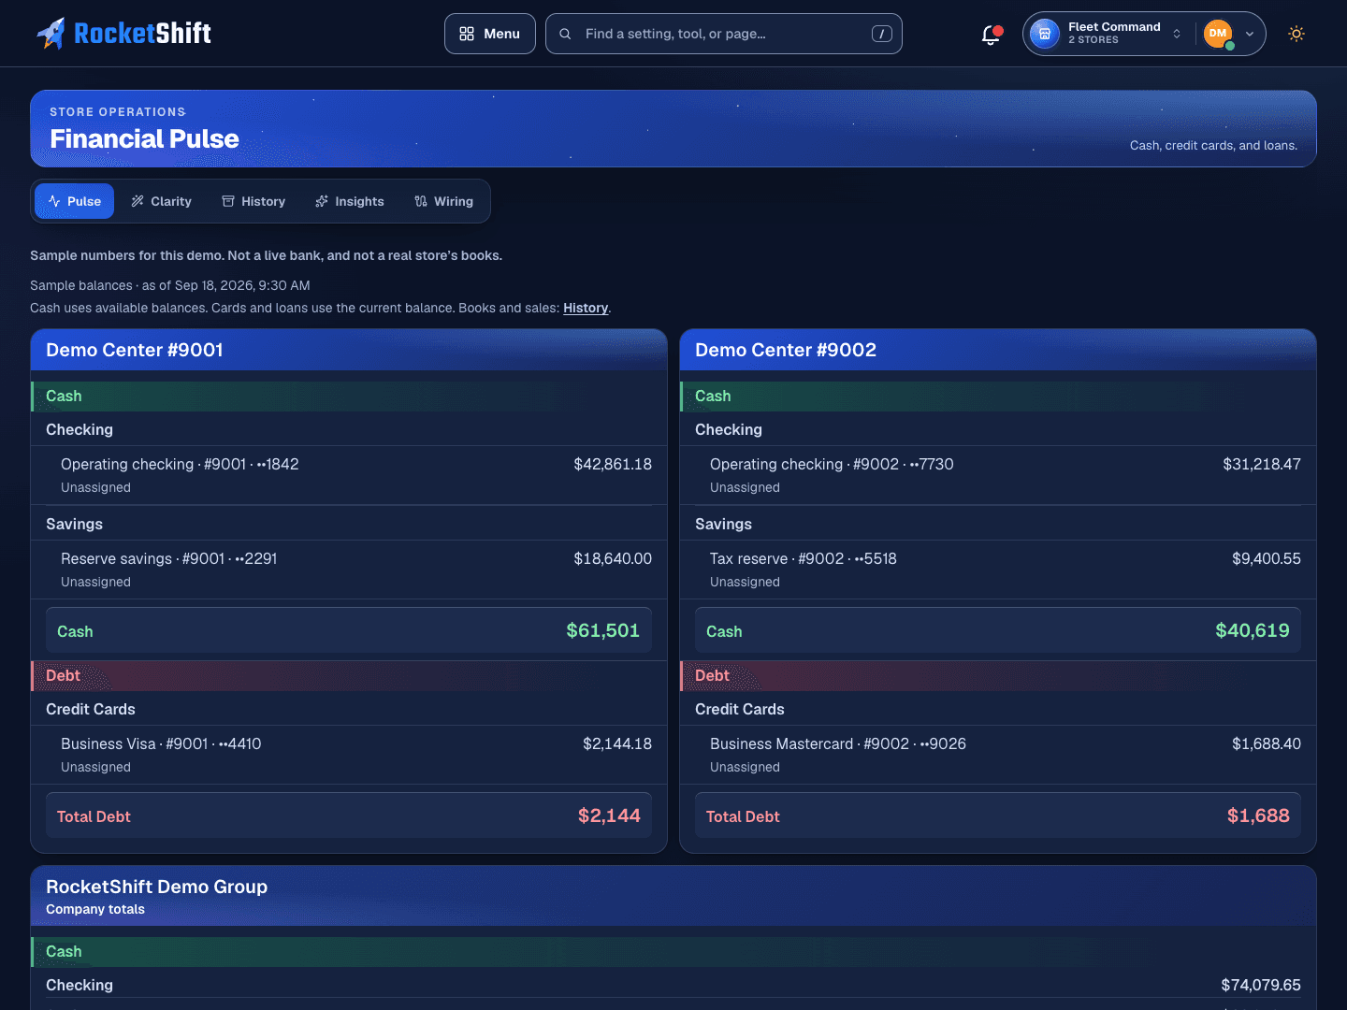1347x1010 pixels.
Task: Go to the Insights tab
Action: [350, 201]
